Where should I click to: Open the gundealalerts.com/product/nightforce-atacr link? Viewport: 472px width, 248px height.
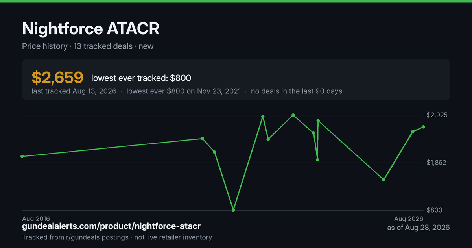pyautogui.click(x=111, y=226)
